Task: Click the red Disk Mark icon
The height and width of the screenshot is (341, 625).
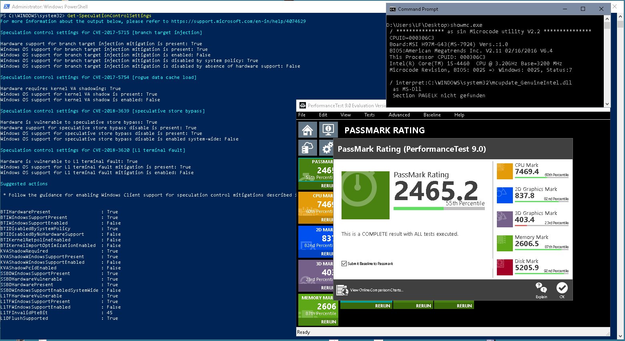Action: click(504, 267)
